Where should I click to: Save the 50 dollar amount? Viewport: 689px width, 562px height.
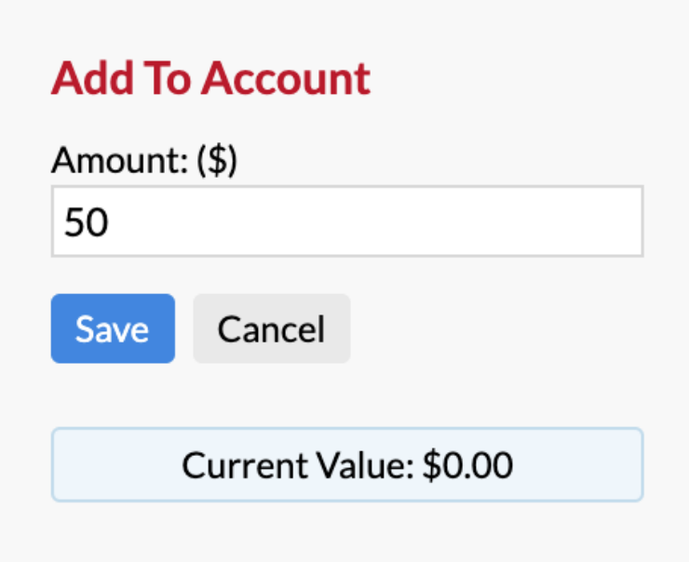[x=113, y=328]
